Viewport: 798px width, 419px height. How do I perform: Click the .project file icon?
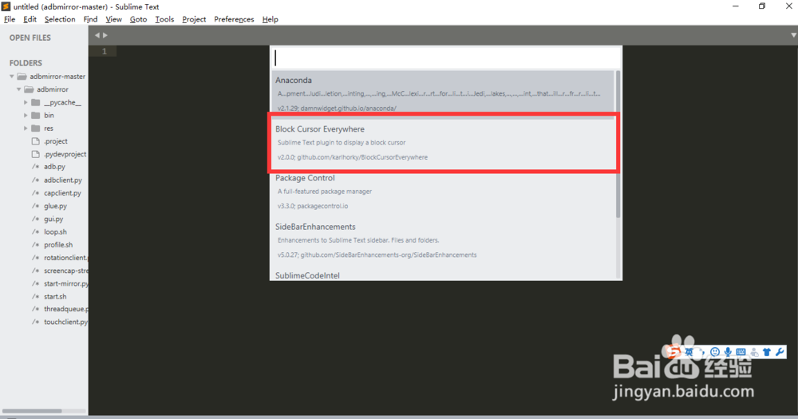pyautogui.click(x=36, y=141)
